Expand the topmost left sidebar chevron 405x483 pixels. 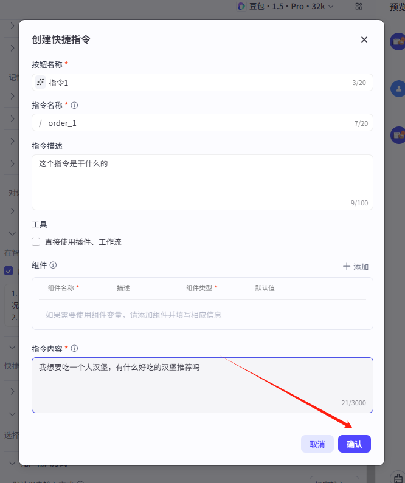click(12, 26)
